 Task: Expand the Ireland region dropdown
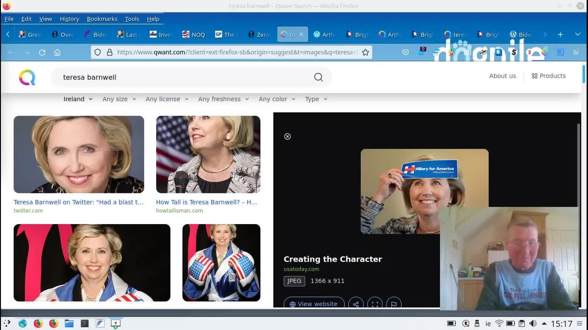[x=78, y=99]
